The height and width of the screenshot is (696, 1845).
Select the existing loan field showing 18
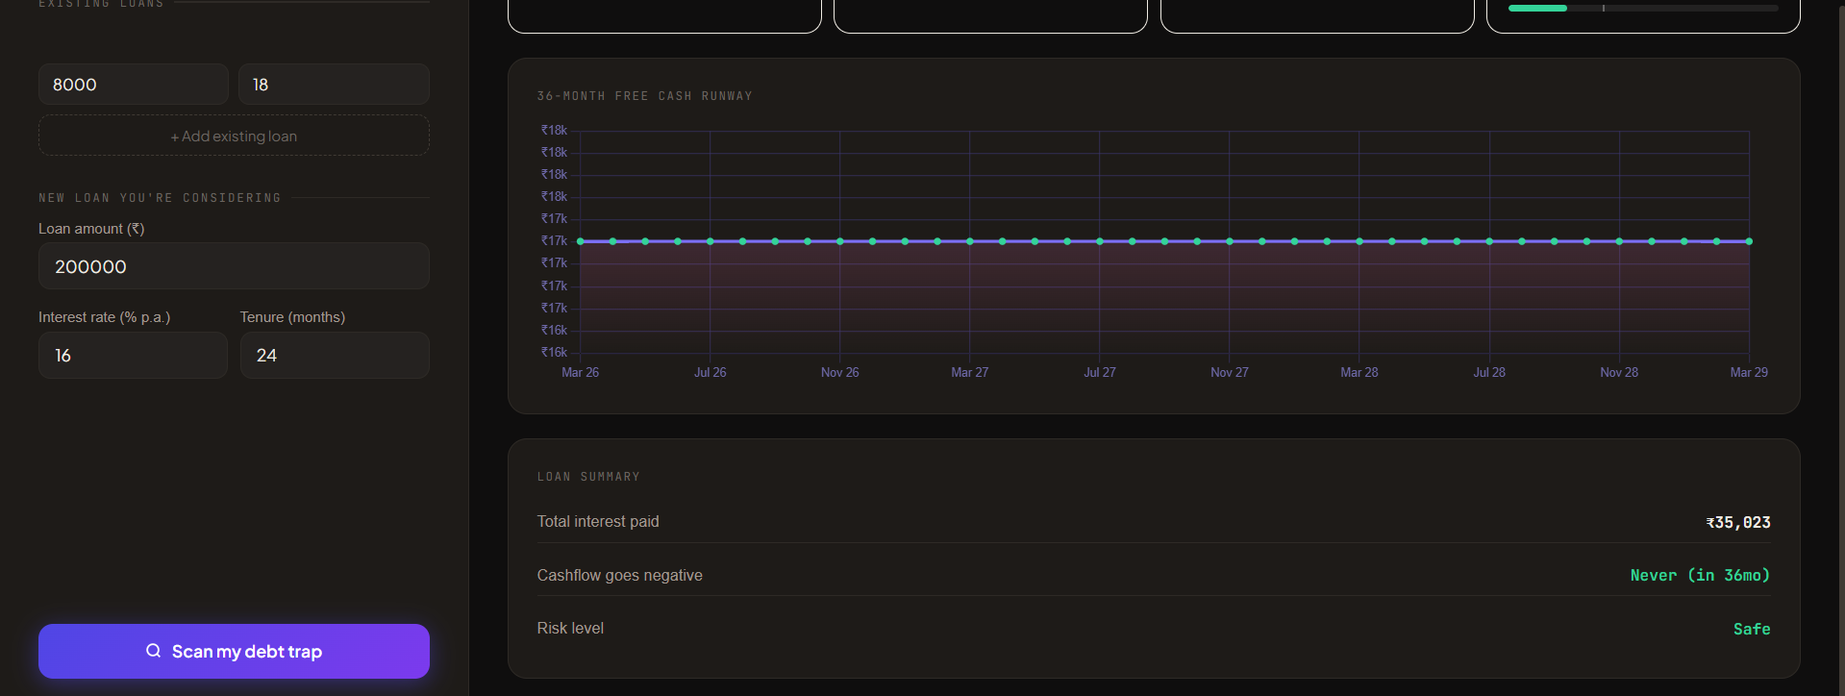pyautogui.click(x=334, y=85)
